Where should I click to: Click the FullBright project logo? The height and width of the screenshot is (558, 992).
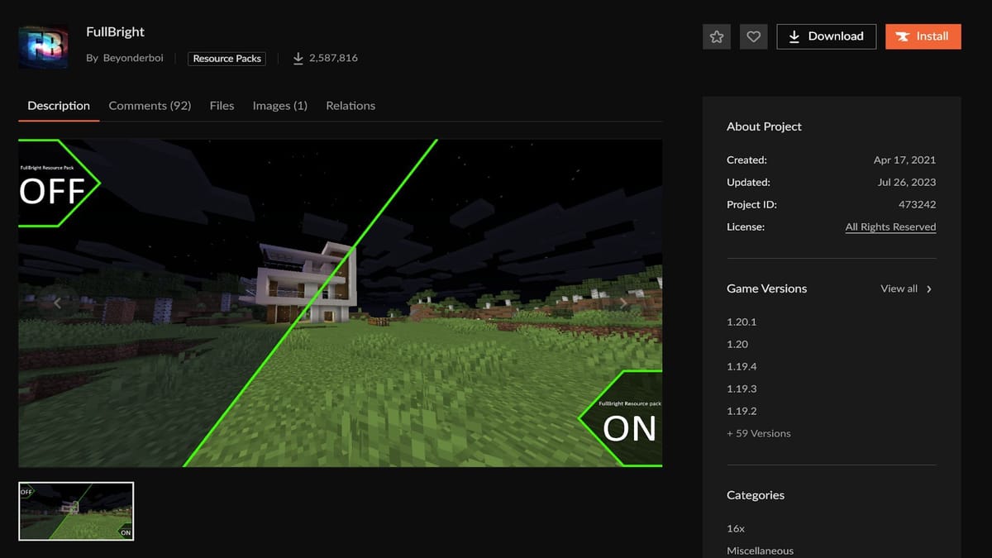point(42,46)
